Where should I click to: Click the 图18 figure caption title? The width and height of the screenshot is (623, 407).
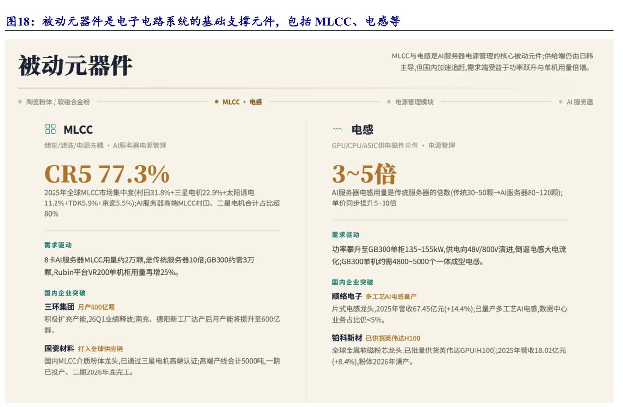[x=203, y=21]
